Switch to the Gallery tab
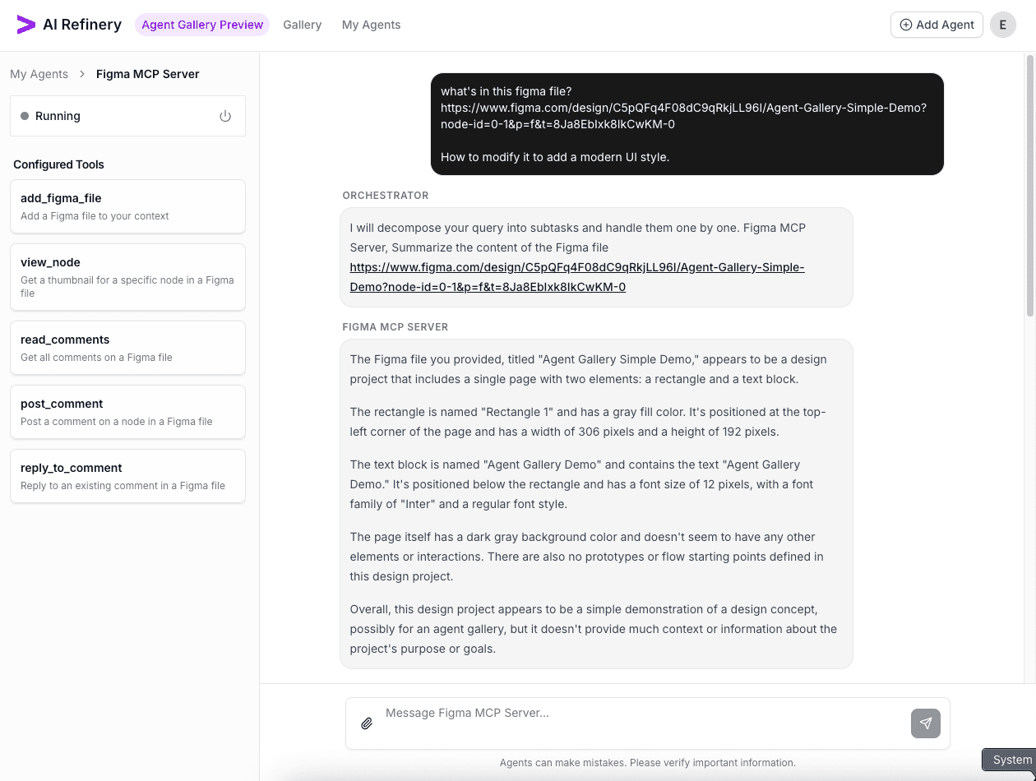This screenshot has height=781, width=1036. tap(302, 25)
